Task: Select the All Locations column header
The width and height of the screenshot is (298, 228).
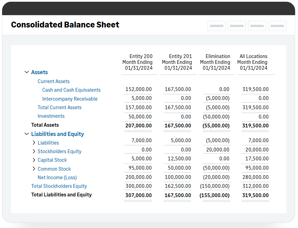Action: click(x=252, y=62)
